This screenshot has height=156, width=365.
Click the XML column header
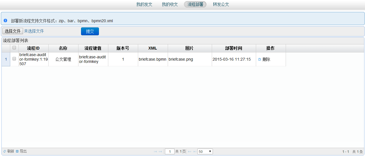coord(153,48)
